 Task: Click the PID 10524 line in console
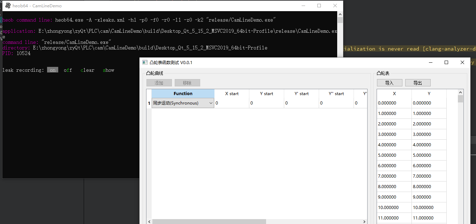(x=16, y=53)
